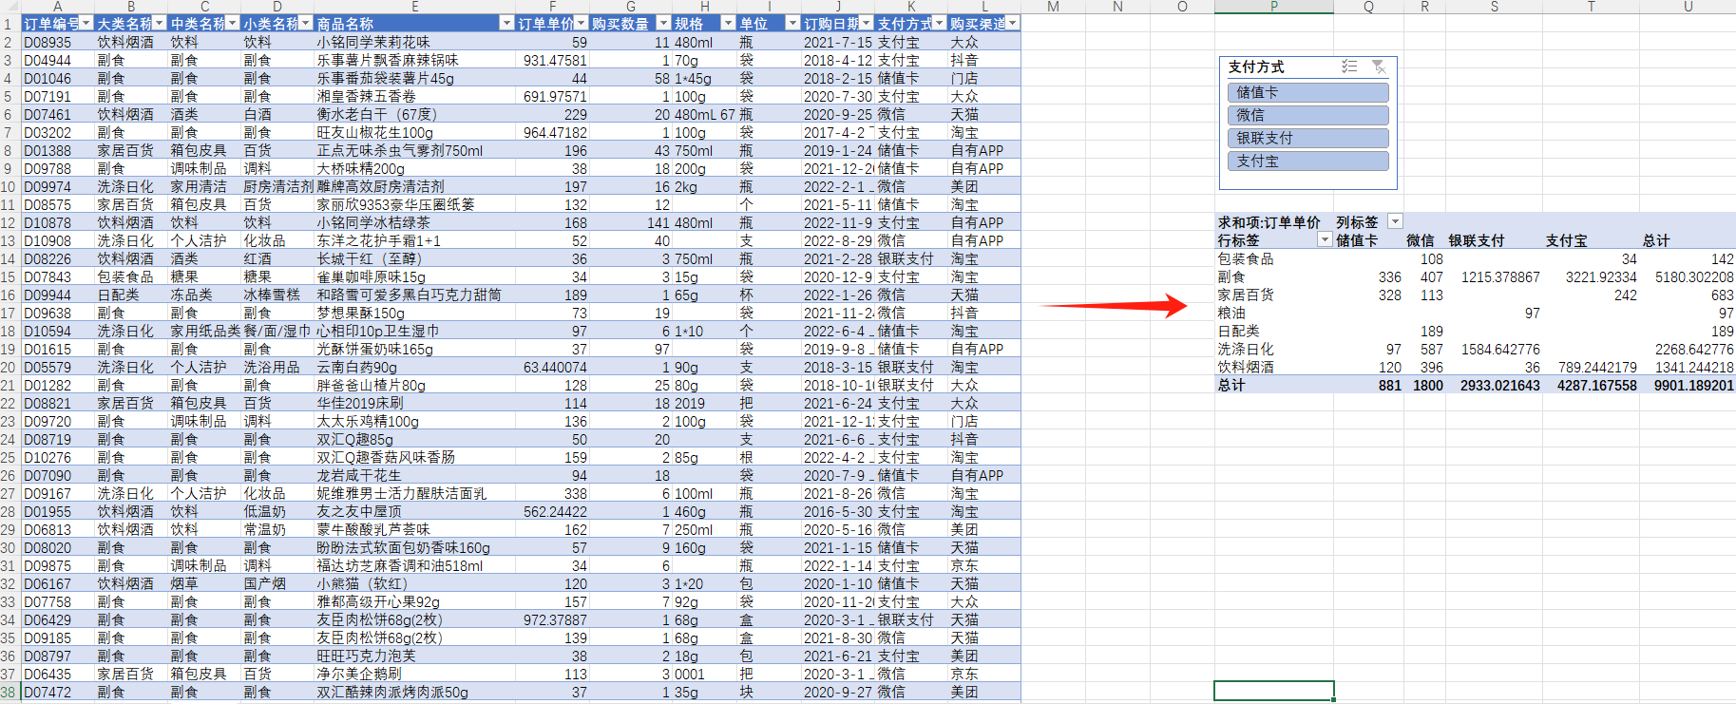Screen dimensions: 1736x704
Task: Click the 支付方式 slicer title
Action: click(1256, 67)
